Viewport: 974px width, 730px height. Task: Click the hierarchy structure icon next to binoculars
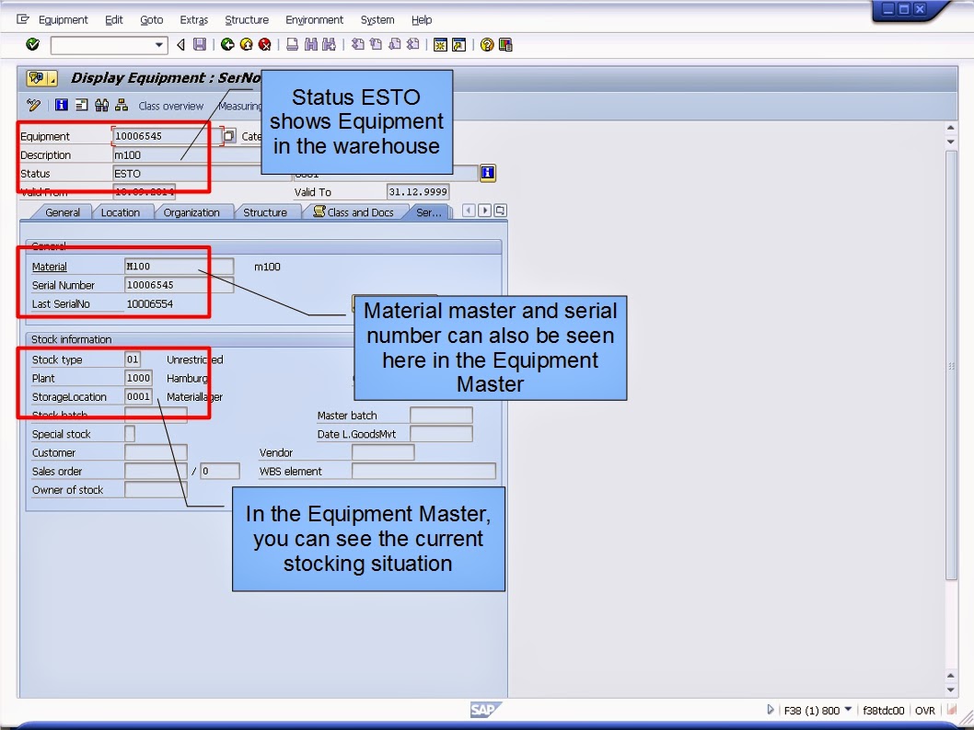(121, 104)
